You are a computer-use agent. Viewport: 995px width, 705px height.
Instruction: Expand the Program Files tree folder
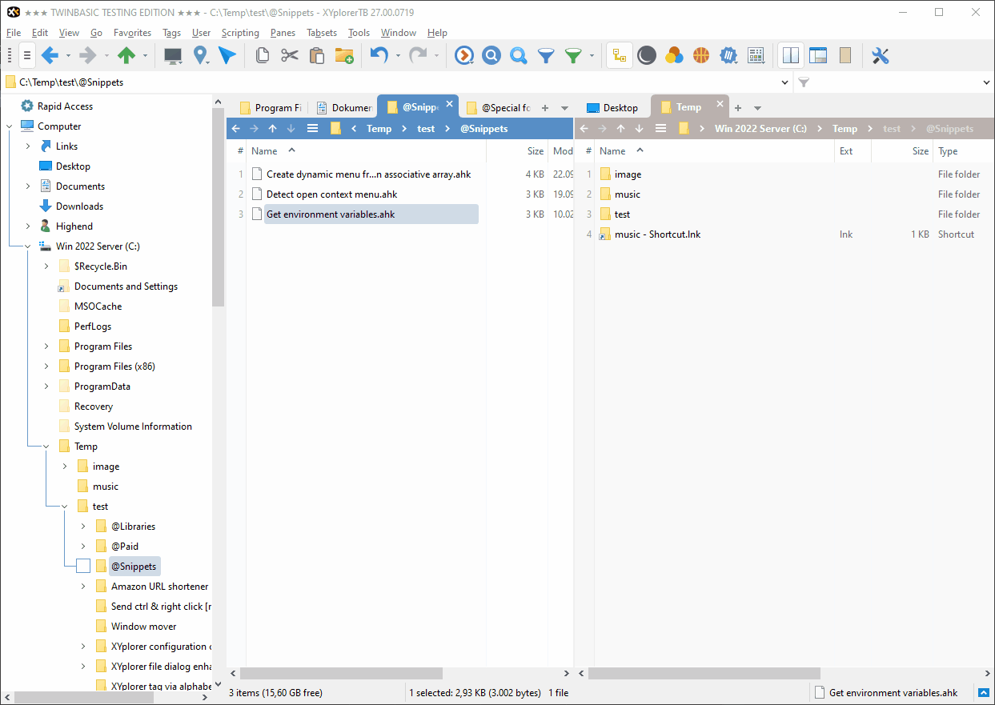coord(46,346)
